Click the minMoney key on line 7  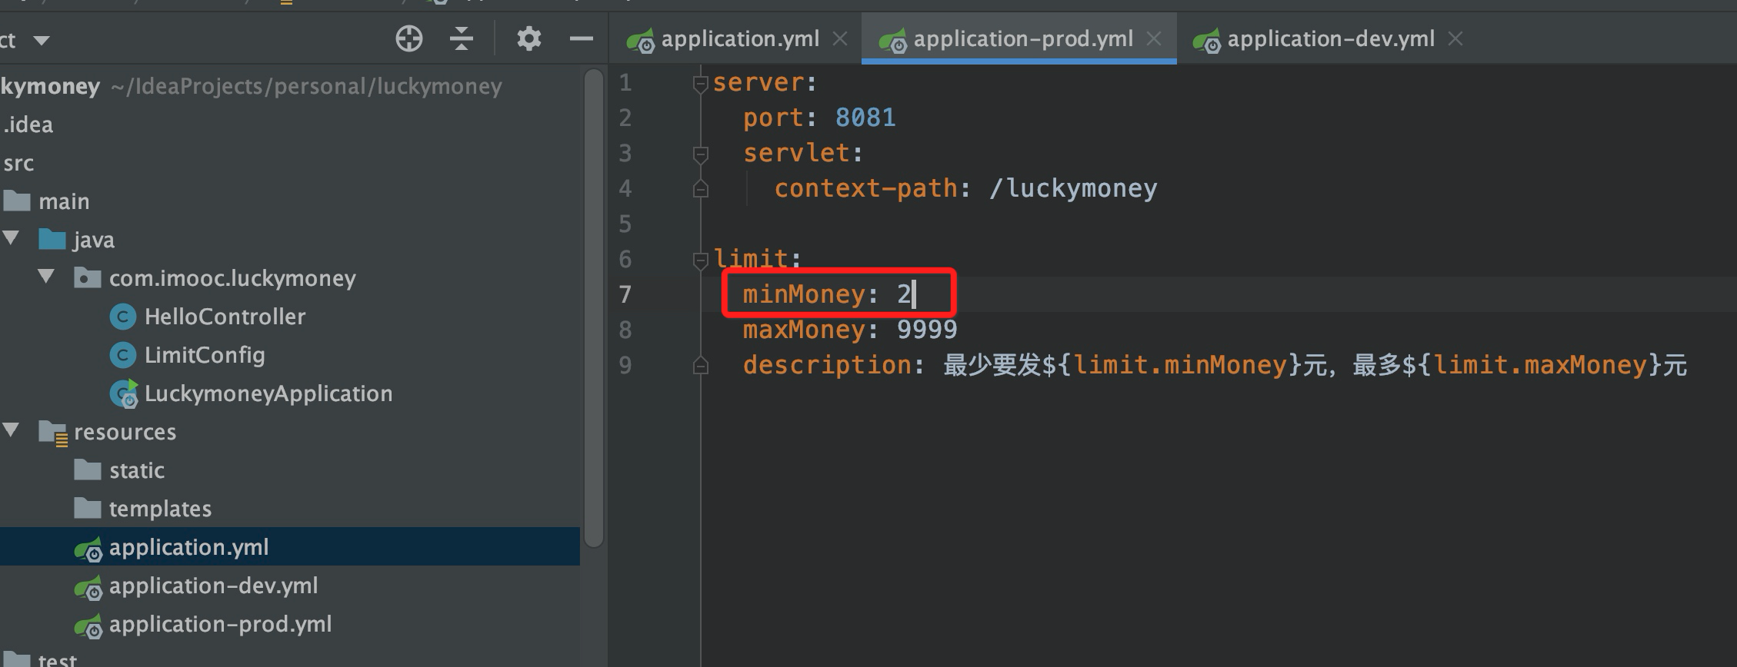tap(804, 294)
